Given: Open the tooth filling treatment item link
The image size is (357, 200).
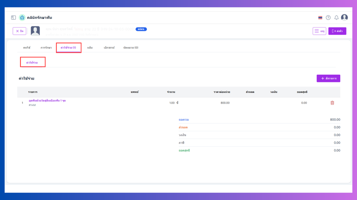Looking at the screenshot, I should pos(47,101).
